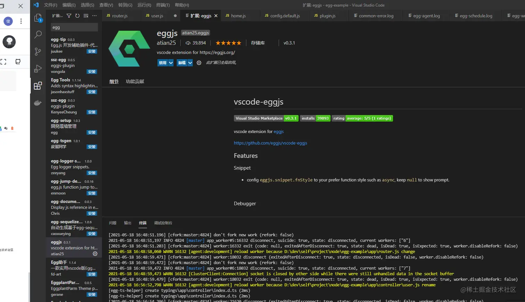Refresh the extensions list

click(77, 16)
